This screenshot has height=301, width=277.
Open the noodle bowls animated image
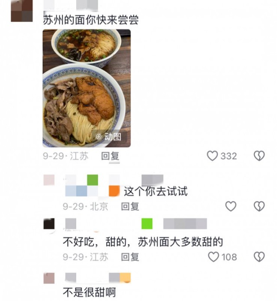coord(87,88)
